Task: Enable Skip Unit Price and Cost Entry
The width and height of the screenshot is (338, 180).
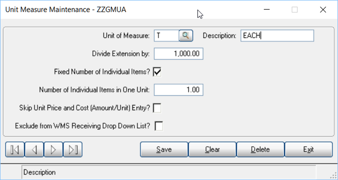Action: tap(157, 108)
